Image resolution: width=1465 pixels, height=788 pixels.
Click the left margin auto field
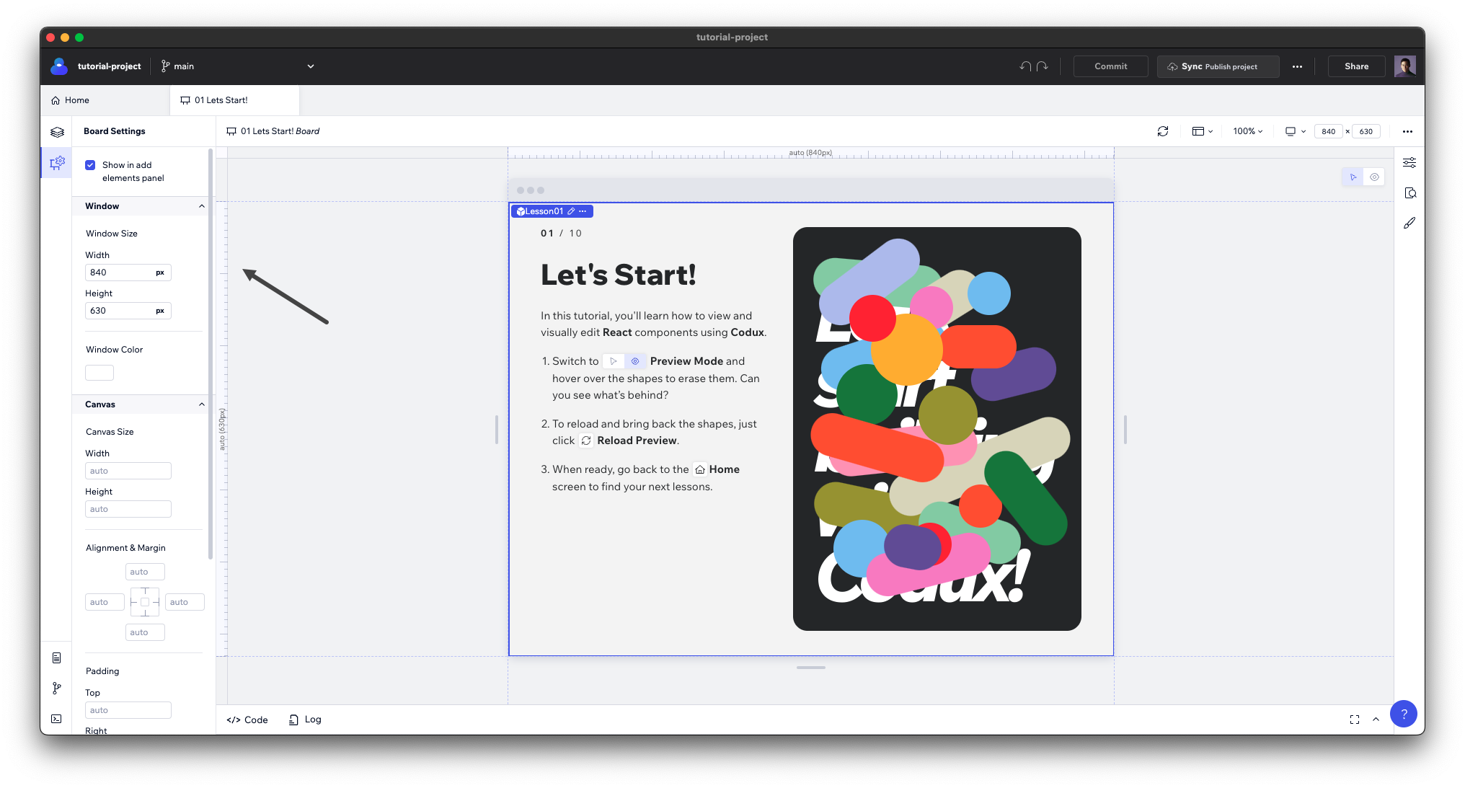pyautogui.click(x=105, y=602)
